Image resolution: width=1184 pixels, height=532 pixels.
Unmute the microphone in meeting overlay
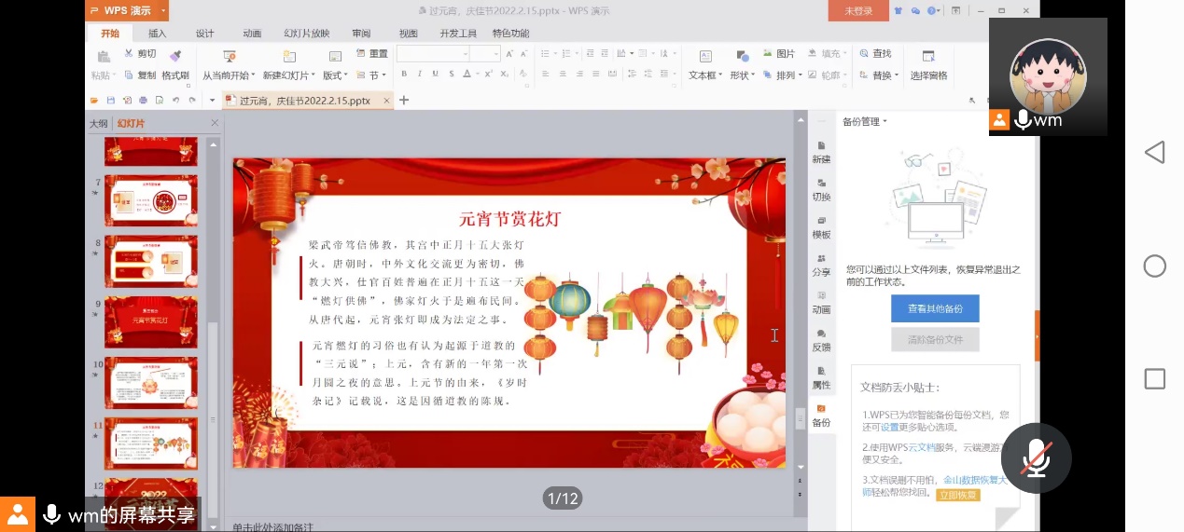pos(1035,458)
